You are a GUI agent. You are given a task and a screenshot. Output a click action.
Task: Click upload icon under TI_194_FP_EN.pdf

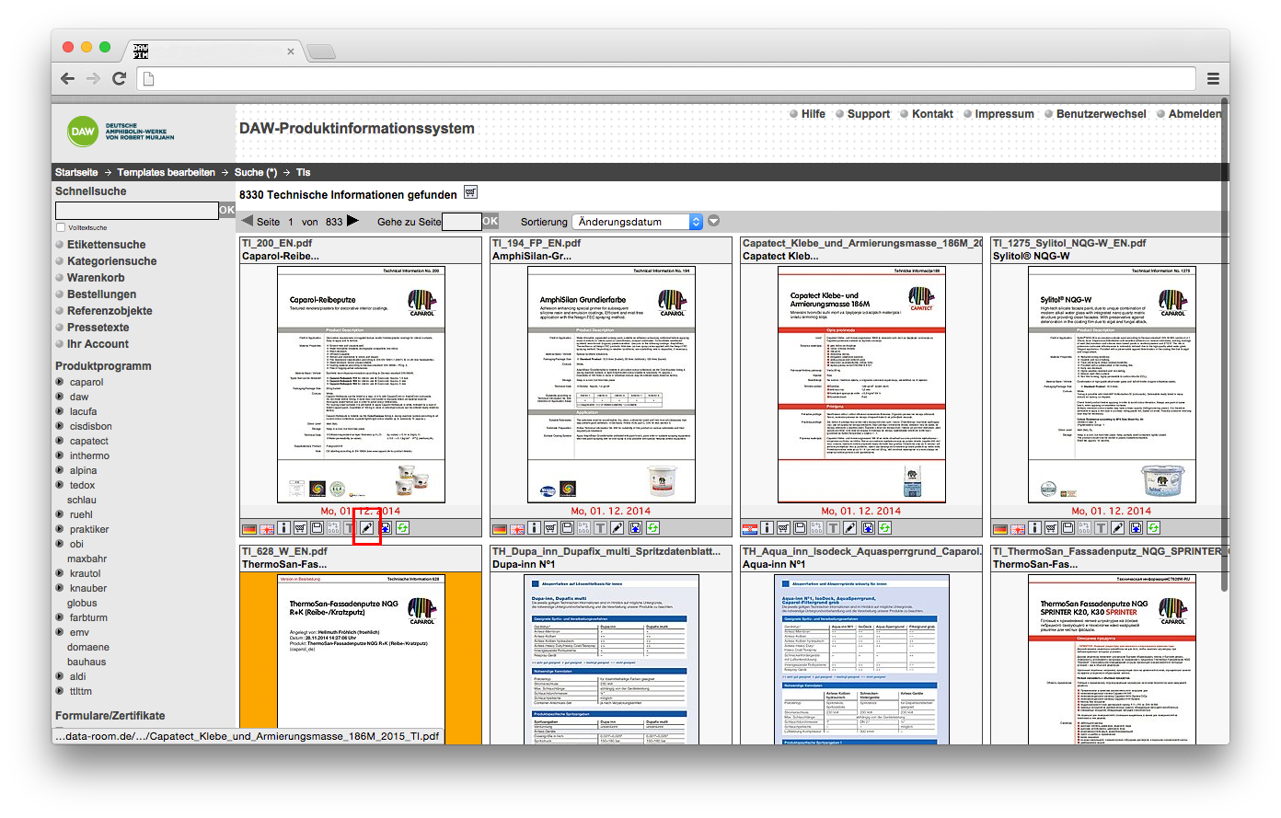pos(635,528)
